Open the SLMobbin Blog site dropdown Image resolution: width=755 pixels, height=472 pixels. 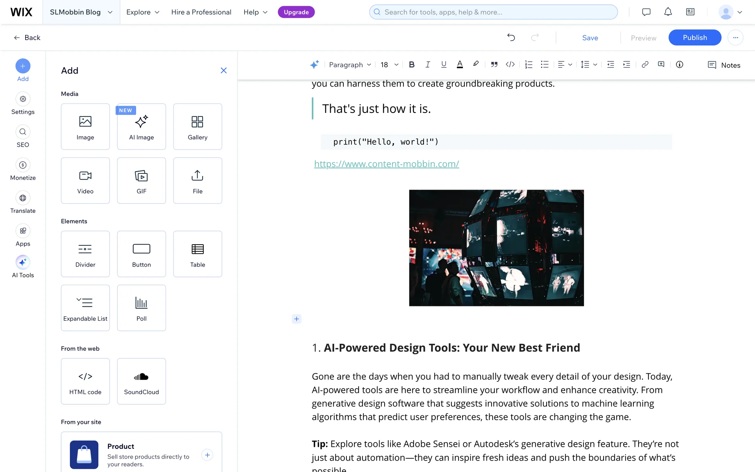[x=81, y=12]
